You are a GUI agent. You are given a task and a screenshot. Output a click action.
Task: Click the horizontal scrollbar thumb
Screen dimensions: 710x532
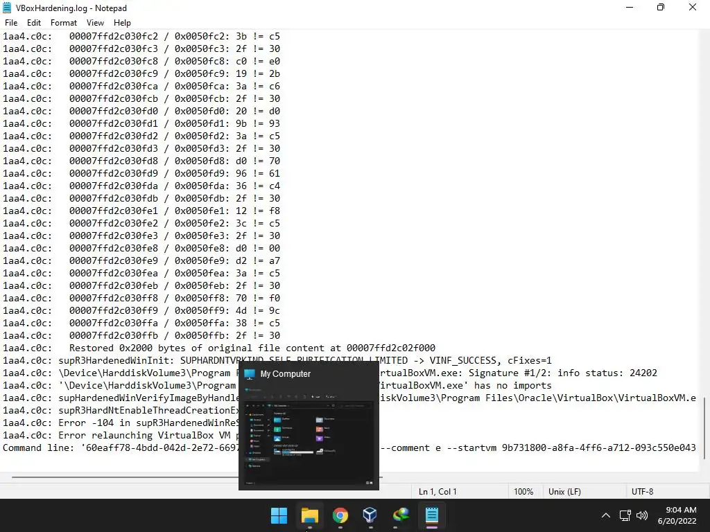coord(197,477)
